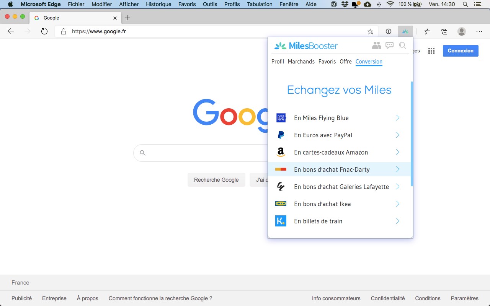This screenshot has width=490, height=306.
Task: Open the Fichier menu
Action: [76, 4]
